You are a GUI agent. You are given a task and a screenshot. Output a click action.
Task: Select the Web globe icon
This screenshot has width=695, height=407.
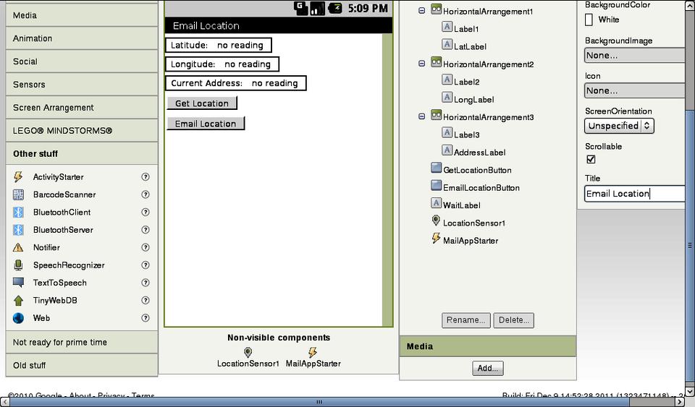pyautogui.click(x=18, y=318)
